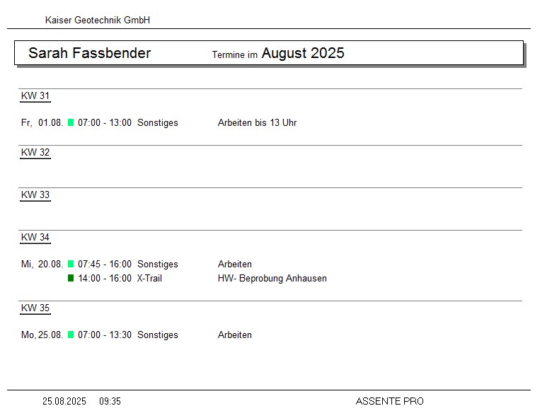Click the light green marker on 20.08.
552x418 pixels.
click(71, 264)
